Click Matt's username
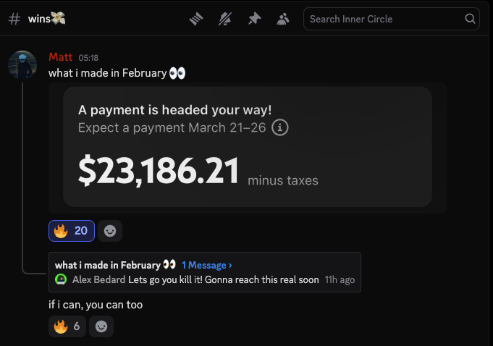 [x=61, y=57]
